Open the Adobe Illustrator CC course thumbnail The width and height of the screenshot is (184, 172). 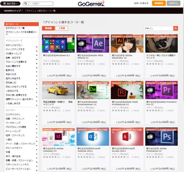(x=127, y=44)
